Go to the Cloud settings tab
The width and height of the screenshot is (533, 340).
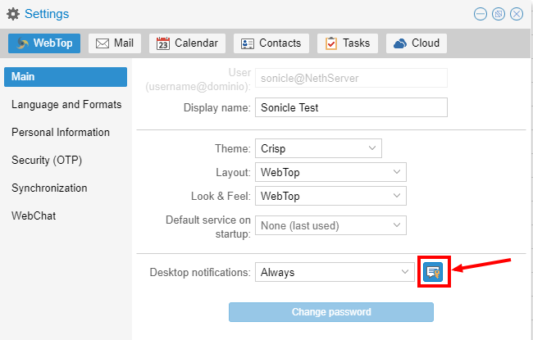(417, 43)
